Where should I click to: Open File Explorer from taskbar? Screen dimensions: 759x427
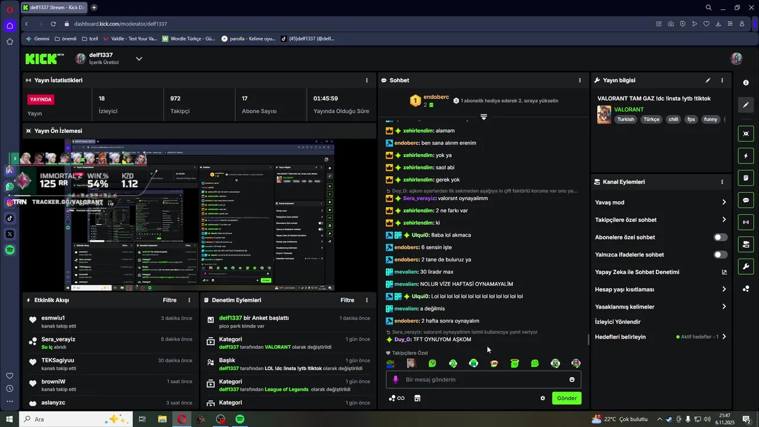162,419
